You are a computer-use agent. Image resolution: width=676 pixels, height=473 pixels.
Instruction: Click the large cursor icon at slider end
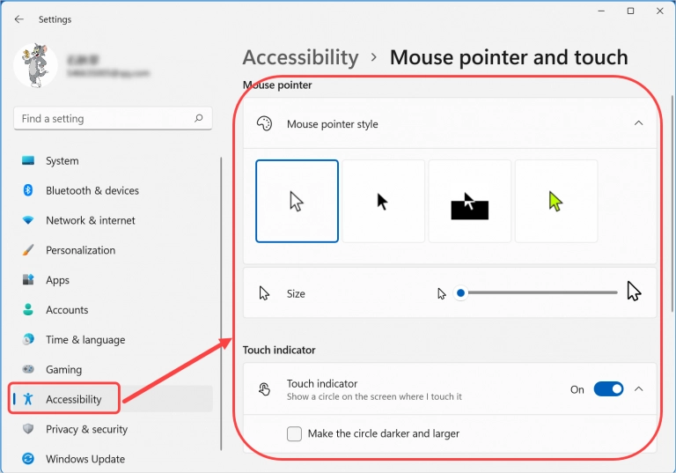634,292
